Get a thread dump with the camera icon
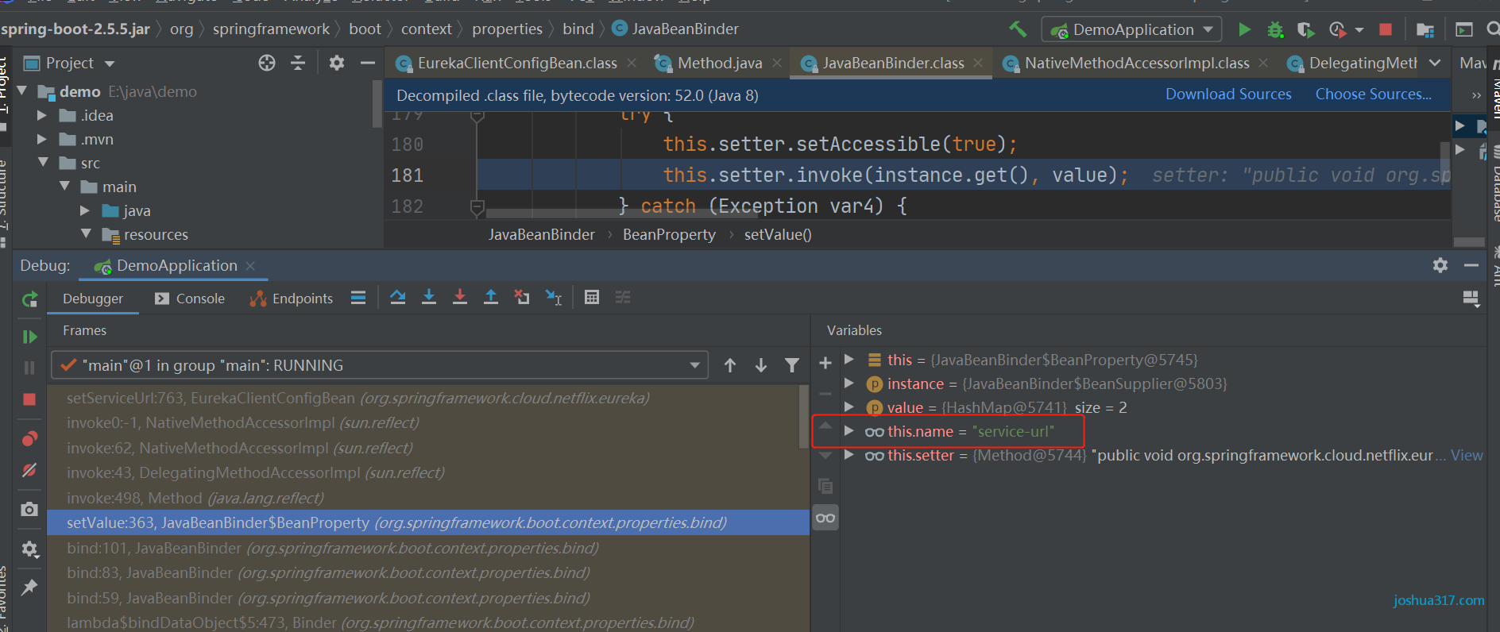Image resolution: width=1500 pixels, height=632 pixels. pyautogui.click(x=29, y=509)
